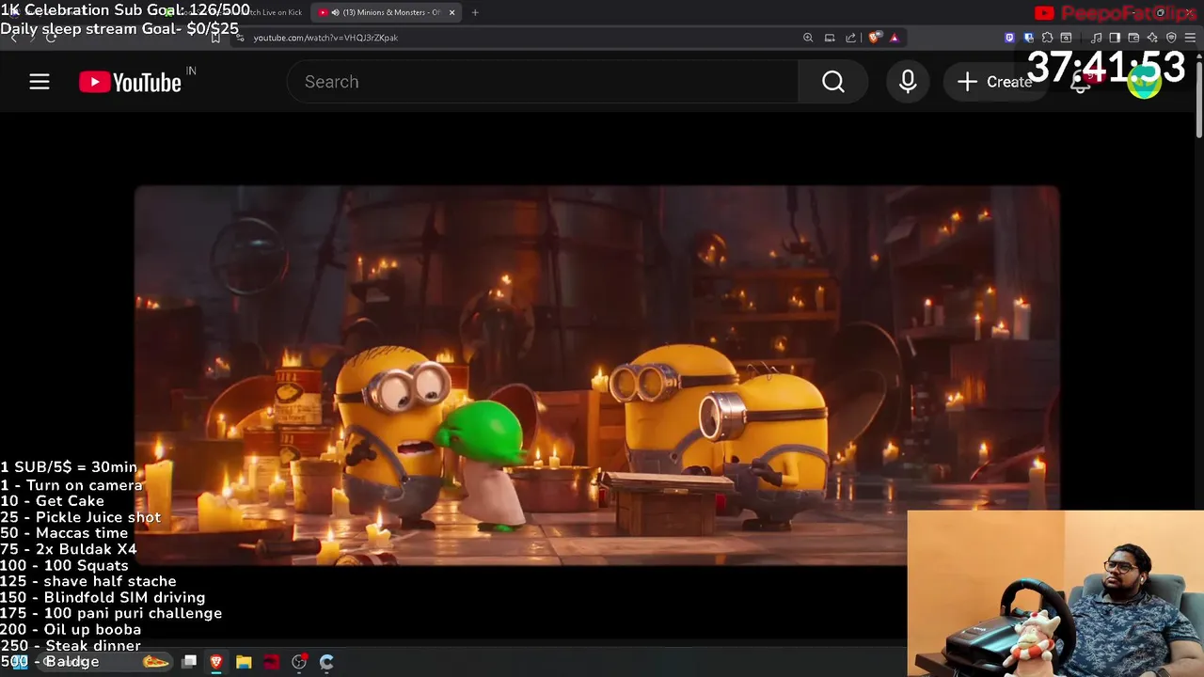Toggle the browser sidebar panel icon
Screen dimensions: 1204x677
tap(1115, 38)
